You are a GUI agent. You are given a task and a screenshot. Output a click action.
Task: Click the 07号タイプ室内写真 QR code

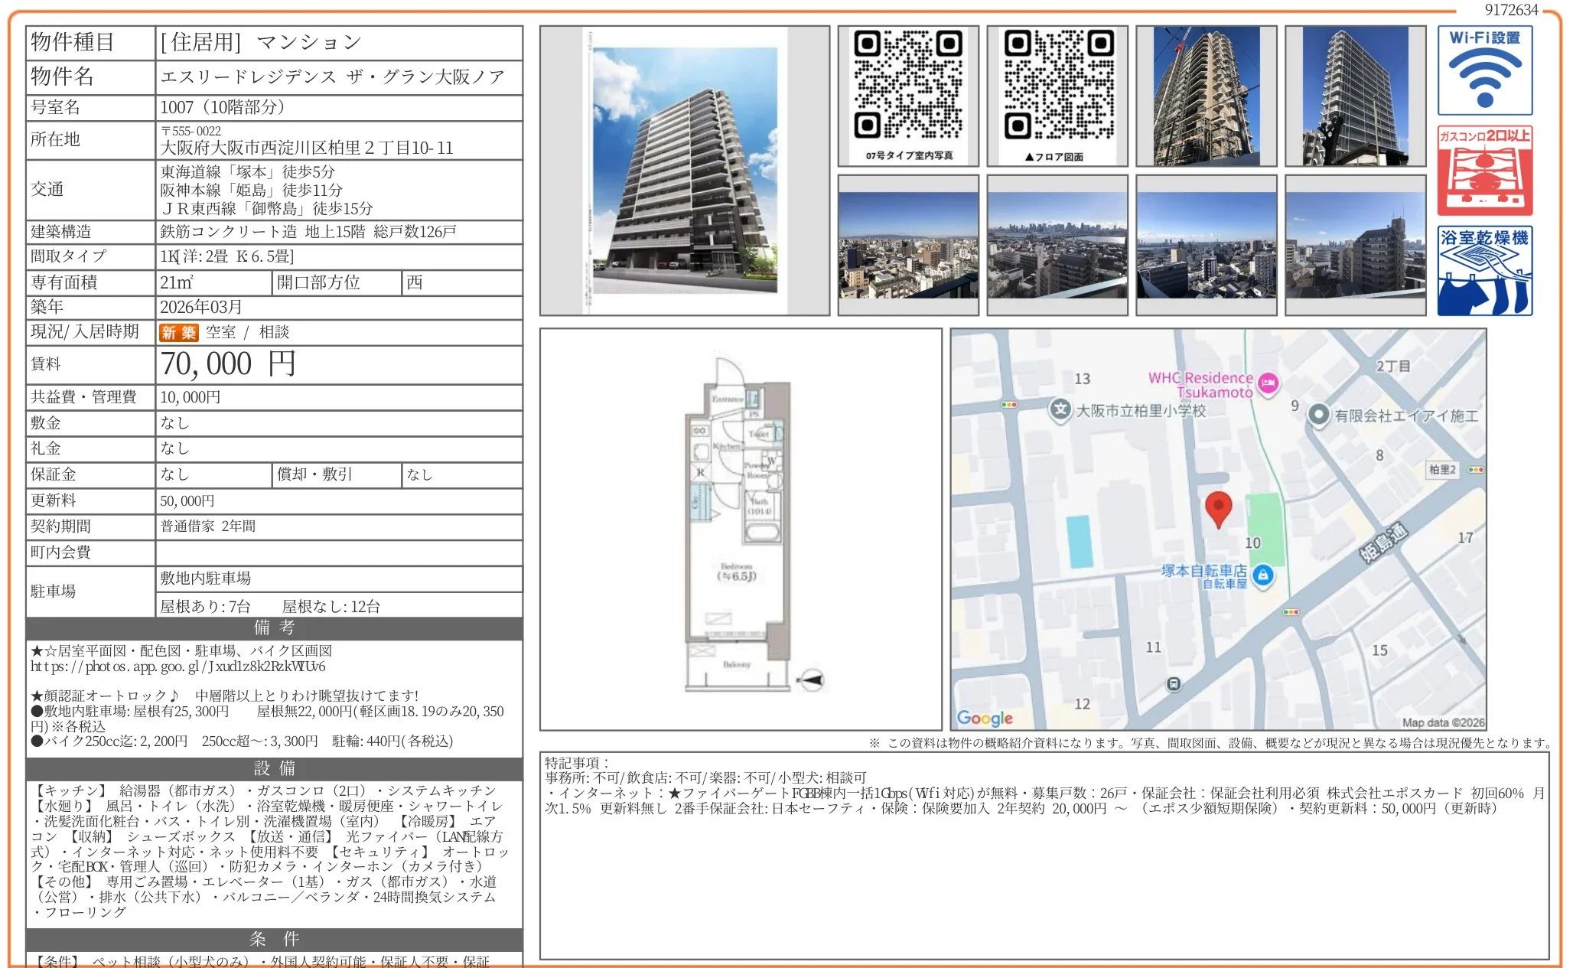(x=907, y=86)
